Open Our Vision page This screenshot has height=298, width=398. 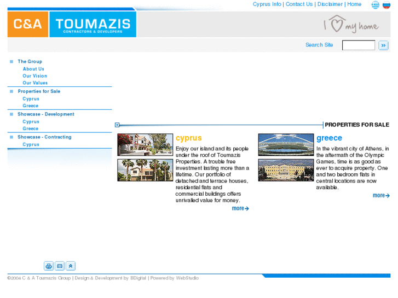point(35,76)
